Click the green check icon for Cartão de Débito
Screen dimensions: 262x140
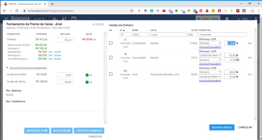pyautogui.click(x=87, y=82)
